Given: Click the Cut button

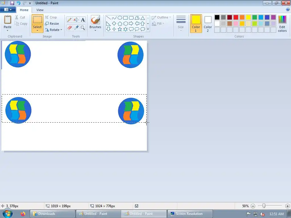Looking at the screenshot, I should (20, 17).
